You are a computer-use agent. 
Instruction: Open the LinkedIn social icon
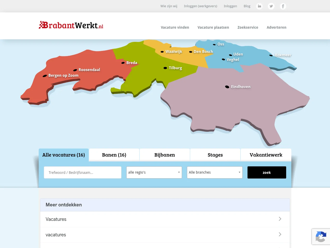259,6
